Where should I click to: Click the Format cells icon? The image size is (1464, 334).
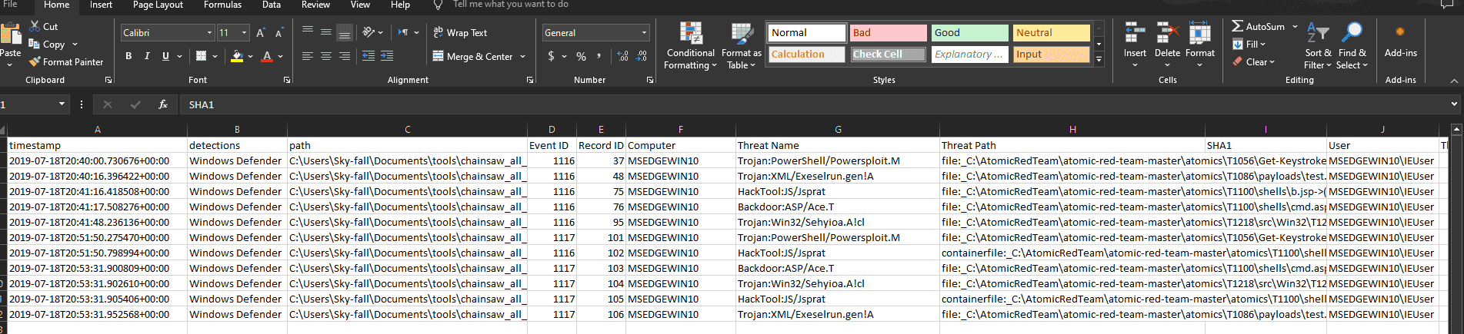[1200, 33]
